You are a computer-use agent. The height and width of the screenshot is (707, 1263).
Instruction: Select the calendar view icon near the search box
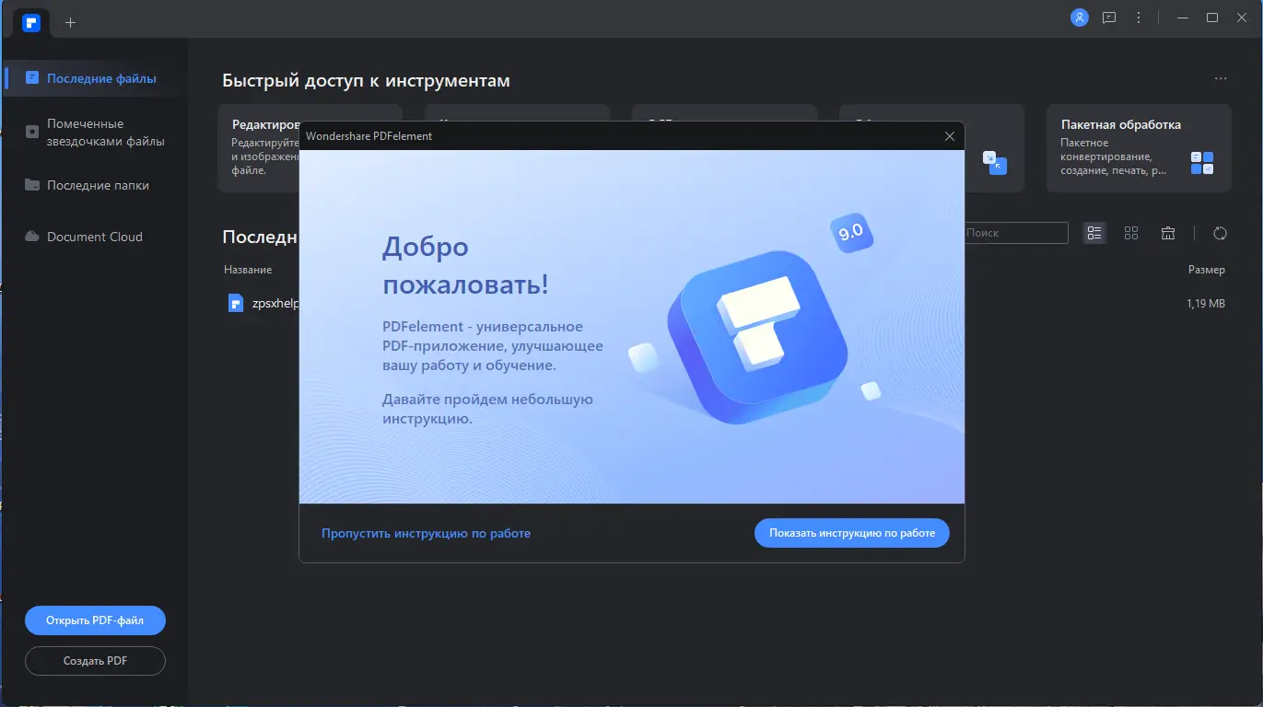pos(1168,233)
